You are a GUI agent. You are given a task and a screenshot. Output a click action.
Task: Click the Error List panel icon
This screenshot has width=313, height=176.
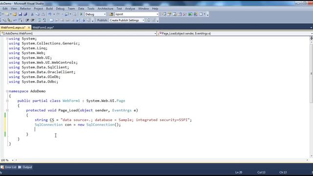click(x=2, y=167)
